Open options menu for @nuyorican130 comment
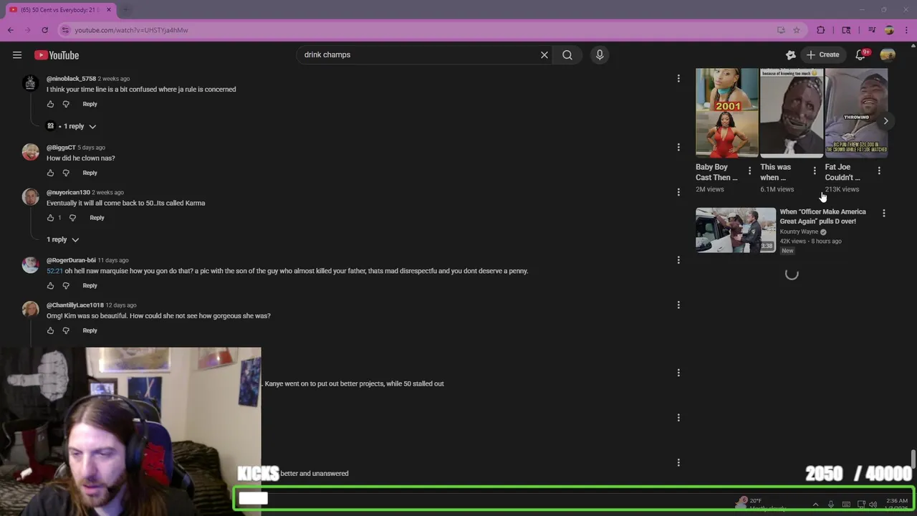 point(678,192)
